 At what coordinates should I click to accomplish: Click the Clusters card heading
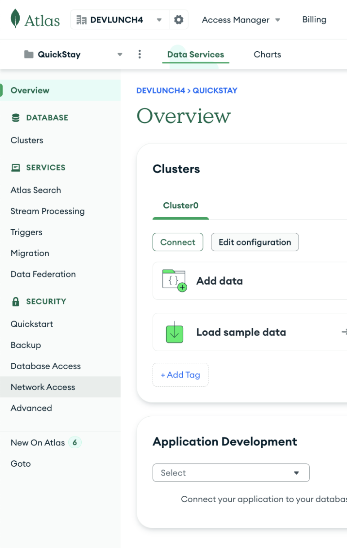[x=176, y=169]
